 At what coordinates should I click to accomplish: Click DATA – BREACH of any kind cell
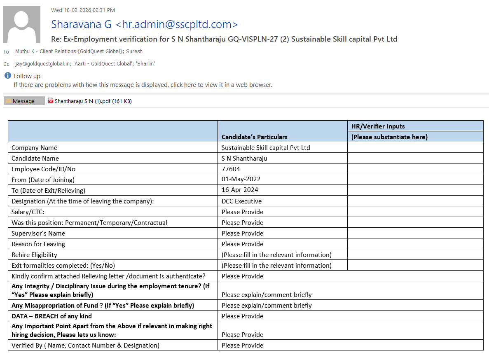tap(113, 316)
